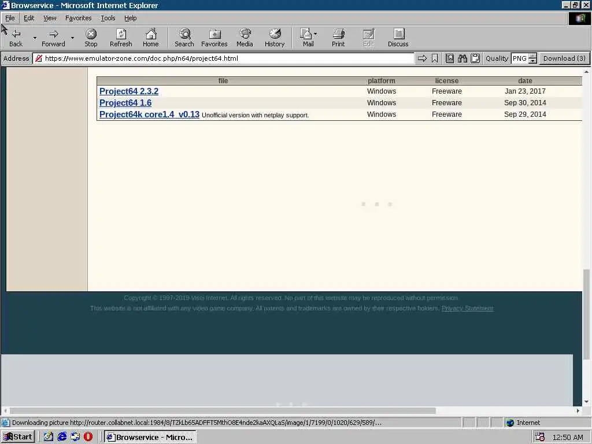Open the Media pane
Image resolution: width=592 pixels, height=444 pixels.
[245, 38]
